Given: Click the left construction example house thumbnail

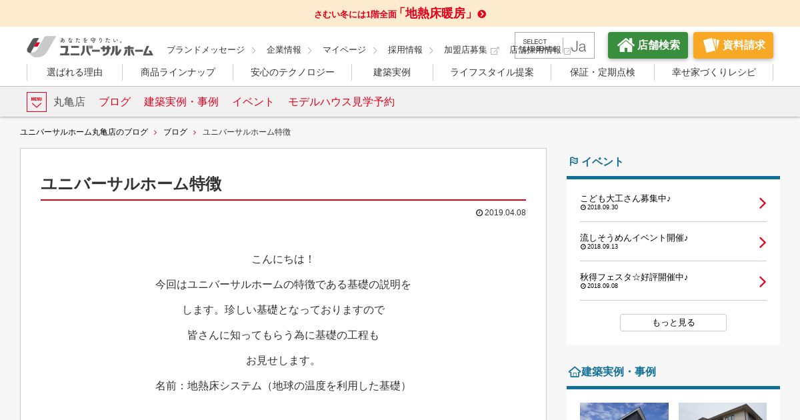Looking at the screenshot, I should 624,411.
